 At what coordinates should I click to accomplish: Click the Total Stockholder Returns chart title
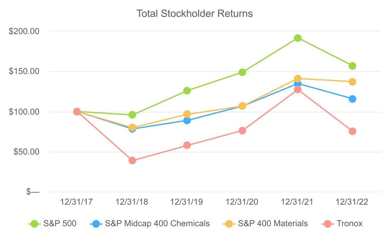(x=194, y=14)
